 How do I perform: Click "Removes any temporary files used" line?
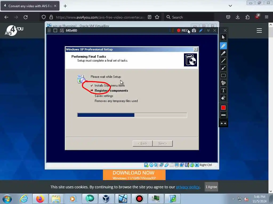pyautogui.click(x=116, y=101)
